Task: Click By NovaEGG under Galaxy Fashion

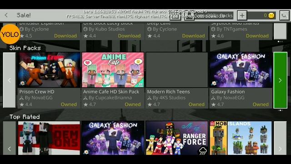Action: 231,97
